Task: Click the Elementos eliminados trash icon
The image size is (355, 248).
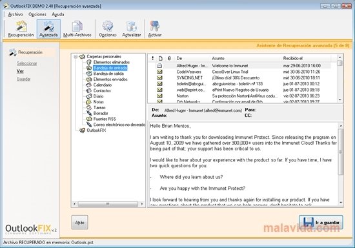Action: (89, 62)
